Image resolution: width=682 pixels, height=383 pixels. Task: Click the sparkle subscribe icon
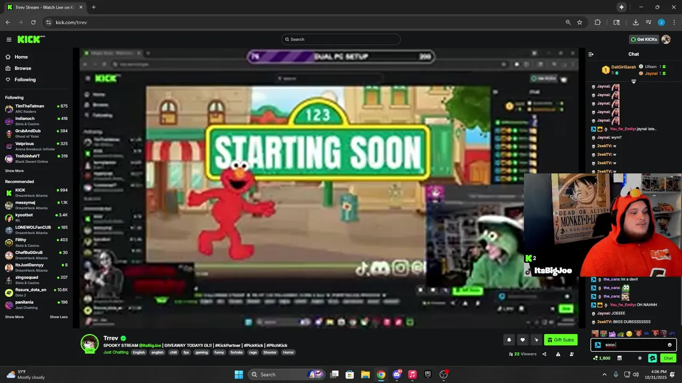tap(537, 340)
